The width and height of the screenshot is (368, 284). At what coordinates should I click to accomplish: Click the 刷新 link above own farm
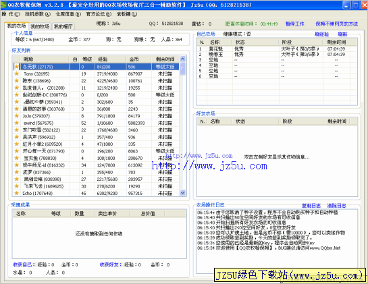[342, 34]
